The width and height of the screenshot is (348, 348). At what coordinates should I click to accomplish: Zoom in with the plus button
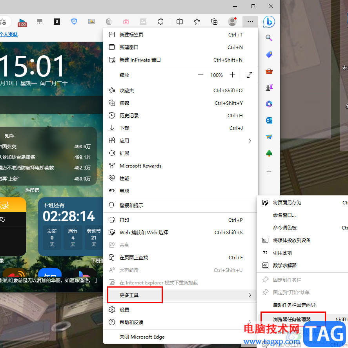point(232,75)
